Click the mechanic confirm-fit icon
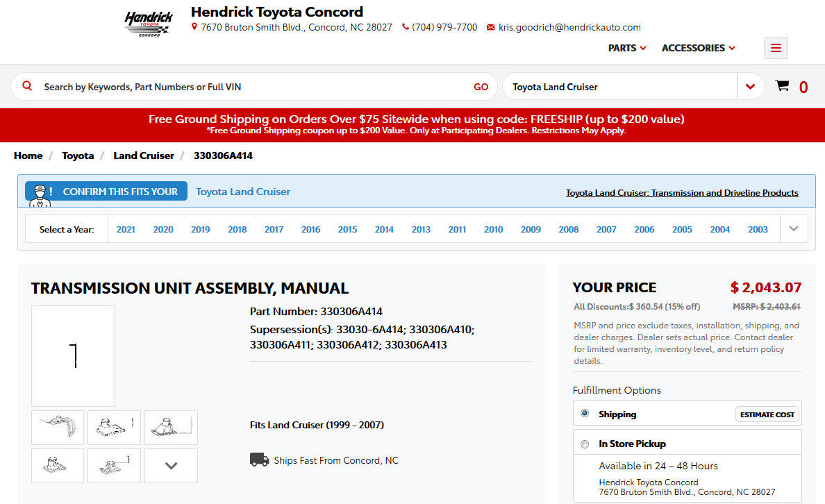Viewport: 825px width, 504px height. coord(40,194)
